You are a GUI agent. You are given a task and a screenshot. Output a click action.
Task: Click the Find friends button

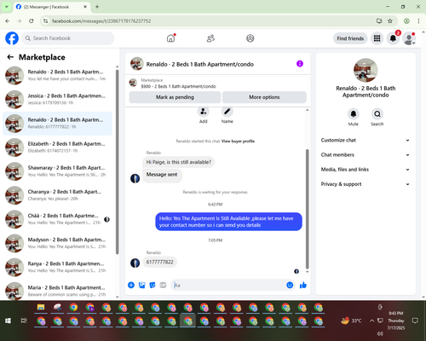pyautogui.click(x=350, y=38)
